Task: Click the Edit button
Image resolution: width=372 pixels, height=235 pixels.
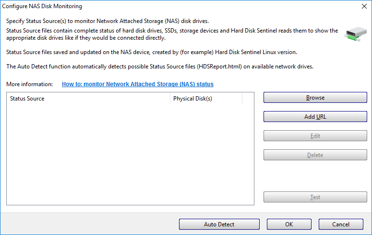Action: point(315,136)
